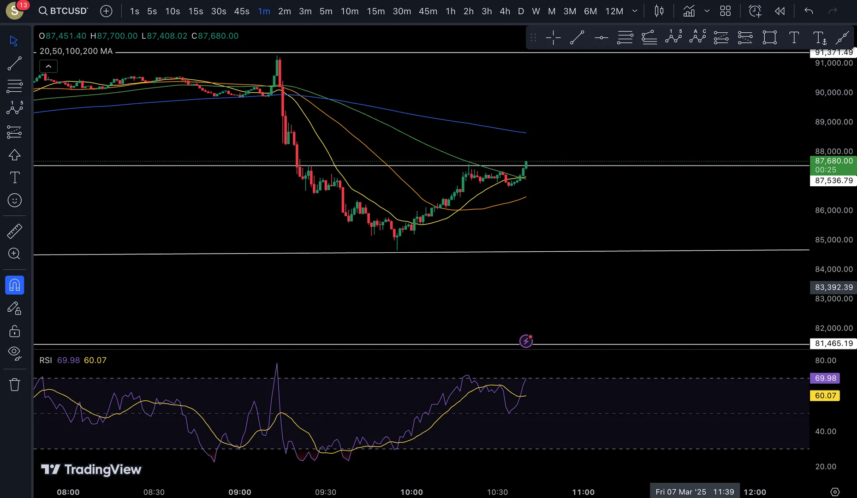
Task: Select the 4h timeframe
Action: 505,11
